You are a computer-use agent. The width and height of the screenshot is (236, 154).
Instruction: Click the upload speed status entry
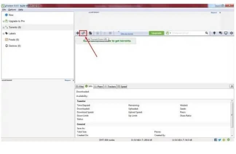pyautogui.click(x=182, y=140)
